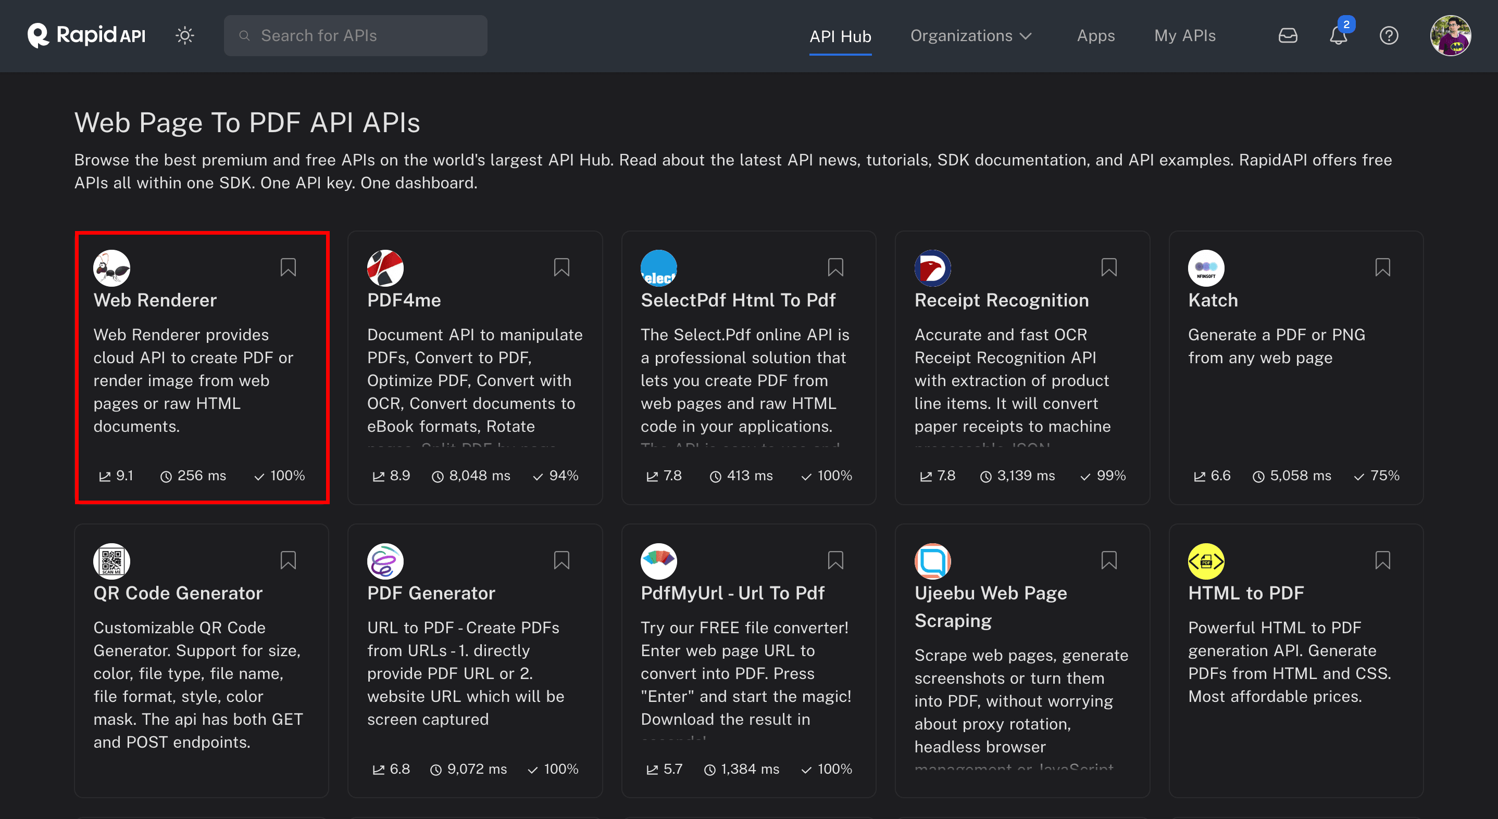Click the yellow HTML to PDF logo
Viewport: 1498px width, 819px height.
(1205, 561)
